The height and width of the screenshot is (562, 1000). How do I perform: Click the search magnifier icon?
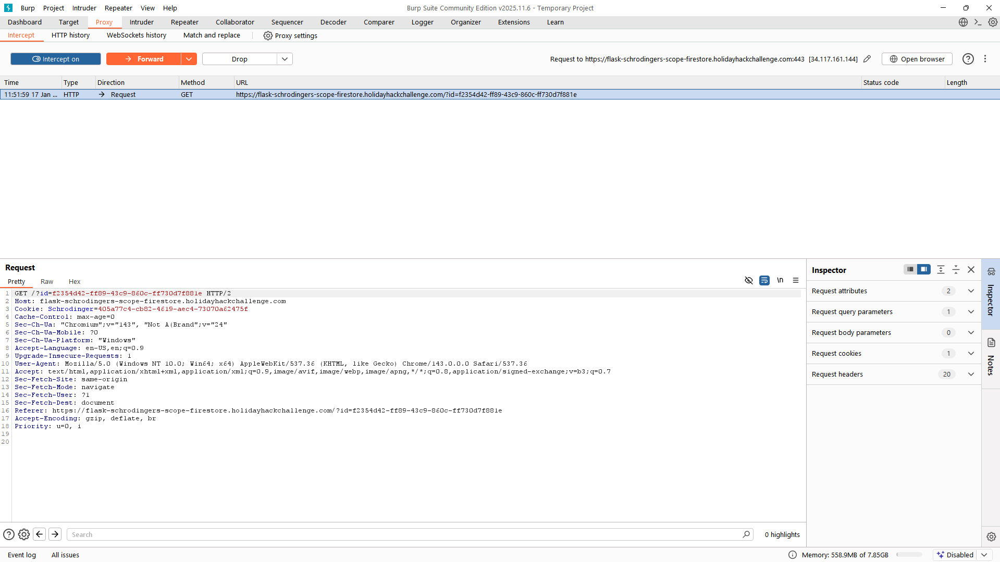746,534
